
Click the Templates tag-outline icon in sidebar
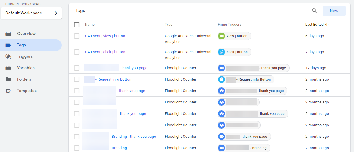click(x=8, y=91)
